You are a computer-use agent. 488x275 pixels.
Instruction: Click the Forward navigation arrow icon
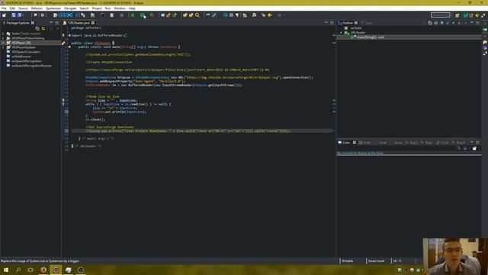pyautogui.click(x=279, y=15)
